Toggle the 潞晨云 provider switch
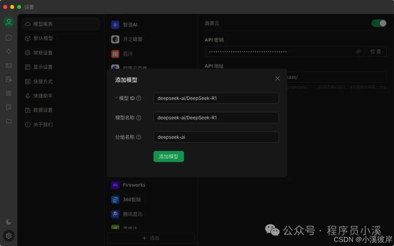The image size is (394, 246). point(379,23)
